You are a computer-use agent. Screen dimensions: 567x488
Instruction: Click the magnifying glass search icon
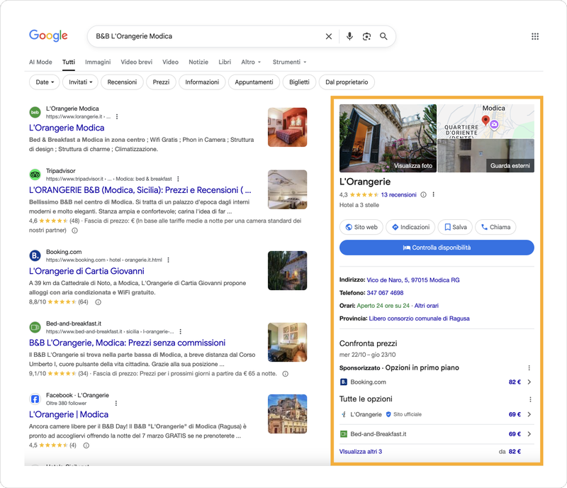tap(383, 36)
